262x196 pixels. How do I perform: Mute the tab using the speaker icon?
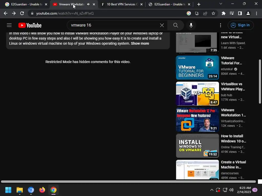click(88, 4)
